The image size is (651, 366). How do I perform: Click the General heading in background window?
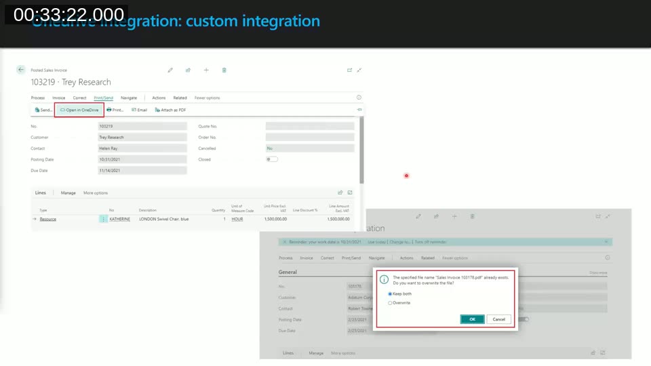[288, 272]
